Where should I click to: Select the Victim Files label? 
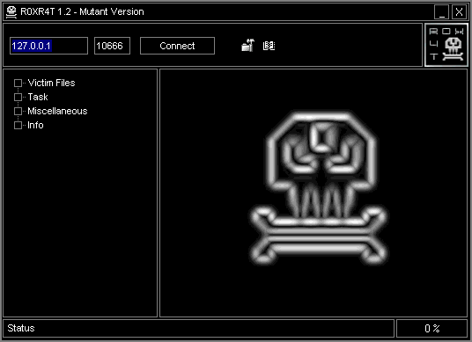[51, 83]
